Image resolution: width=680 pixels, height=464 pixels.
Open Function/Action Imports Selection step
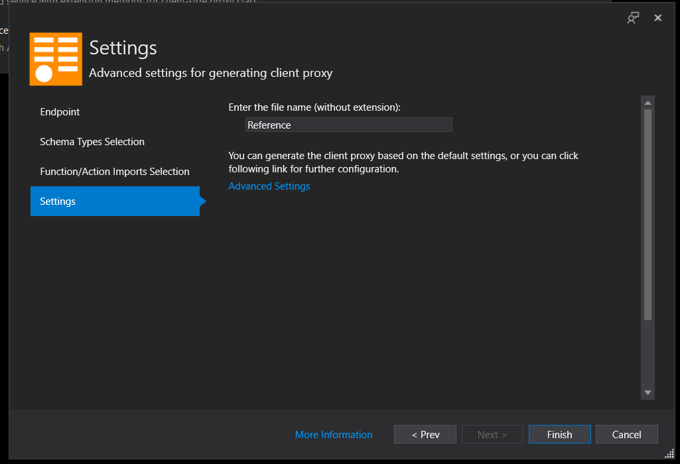pos(115,172)
